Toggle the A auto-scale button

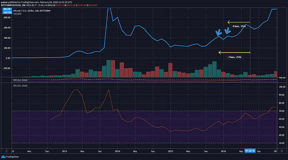pos(282,151)
